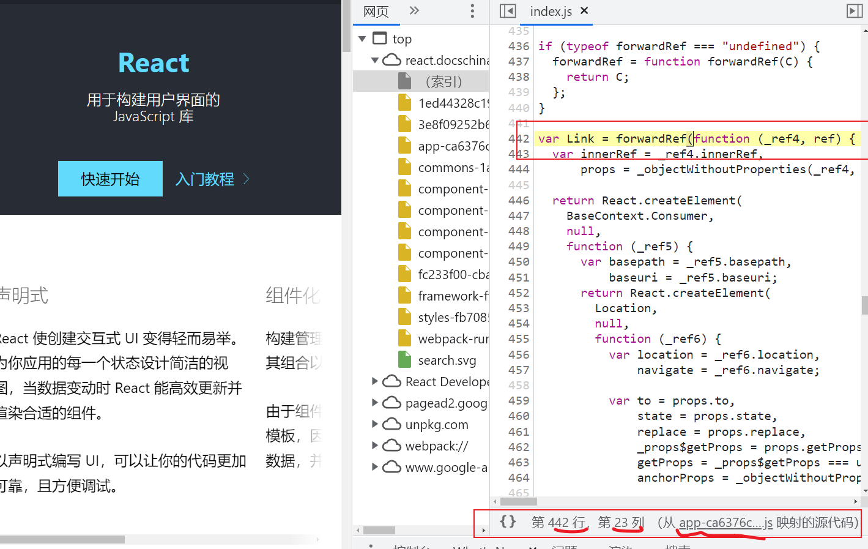The image size is (868, 549).
Task: Click the navigator horizontal scrollbar thumb
Action: 379,530
